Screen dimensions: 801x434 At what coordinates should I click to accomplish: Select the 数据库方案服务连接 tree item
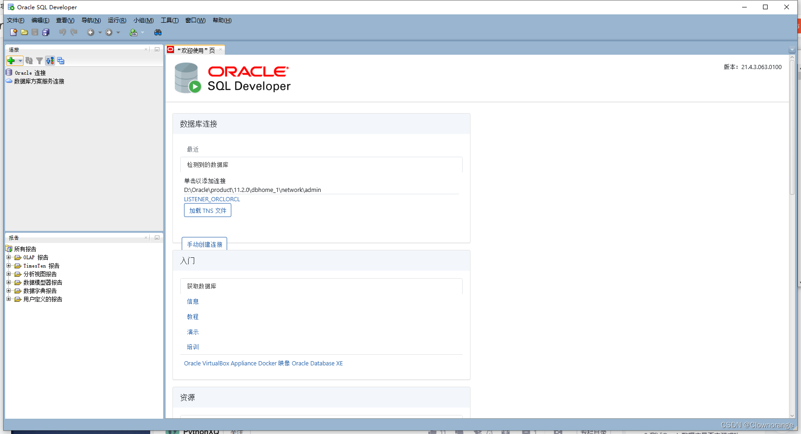39,81
